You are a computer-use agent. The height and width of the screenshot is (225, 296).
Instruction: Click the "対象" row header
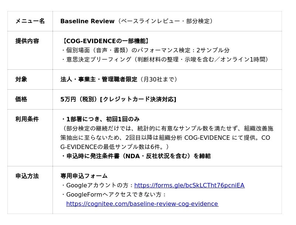pos(21,79)
